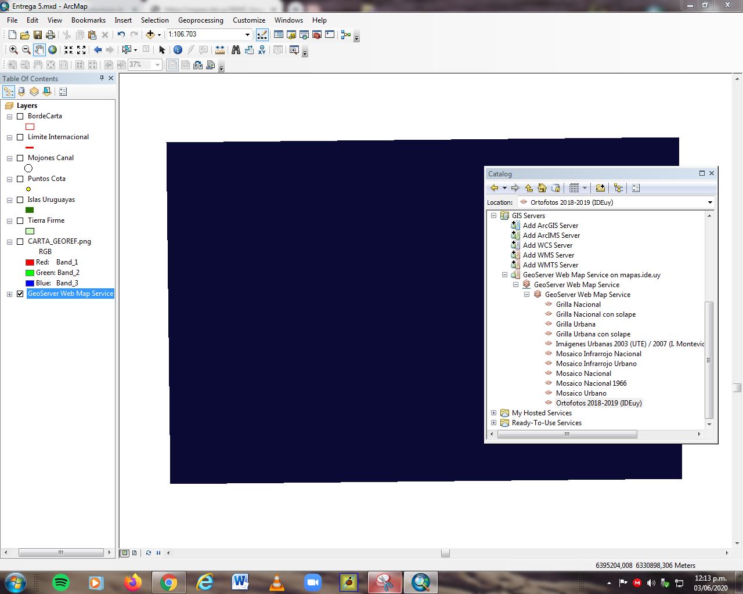Click Add ArcGIS Server in Catalog
Viewport: 743px width, 594px height.
[550, 226]
